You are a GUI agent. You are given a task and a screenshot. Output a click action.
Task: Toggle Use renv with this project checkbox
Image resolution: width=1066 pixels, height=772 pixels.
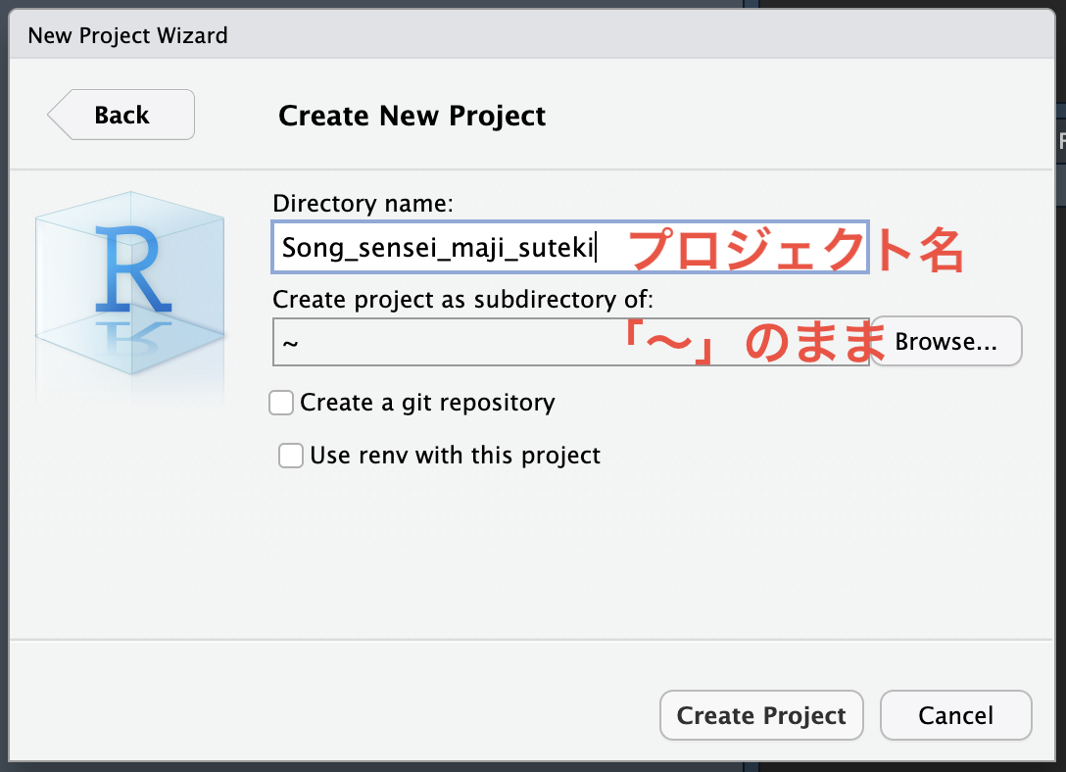point(291,456)
